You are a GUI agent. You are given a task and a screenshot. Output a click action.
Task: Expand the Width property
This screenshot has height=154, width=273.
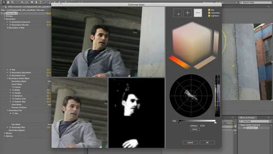[x=10, y=90]
